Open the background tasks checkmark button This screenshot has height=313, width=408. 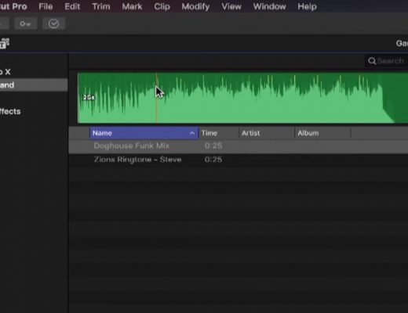[x=53, y=23]
